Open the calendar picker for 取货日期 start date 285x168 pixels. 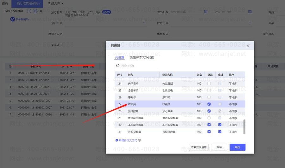[205, 12]
